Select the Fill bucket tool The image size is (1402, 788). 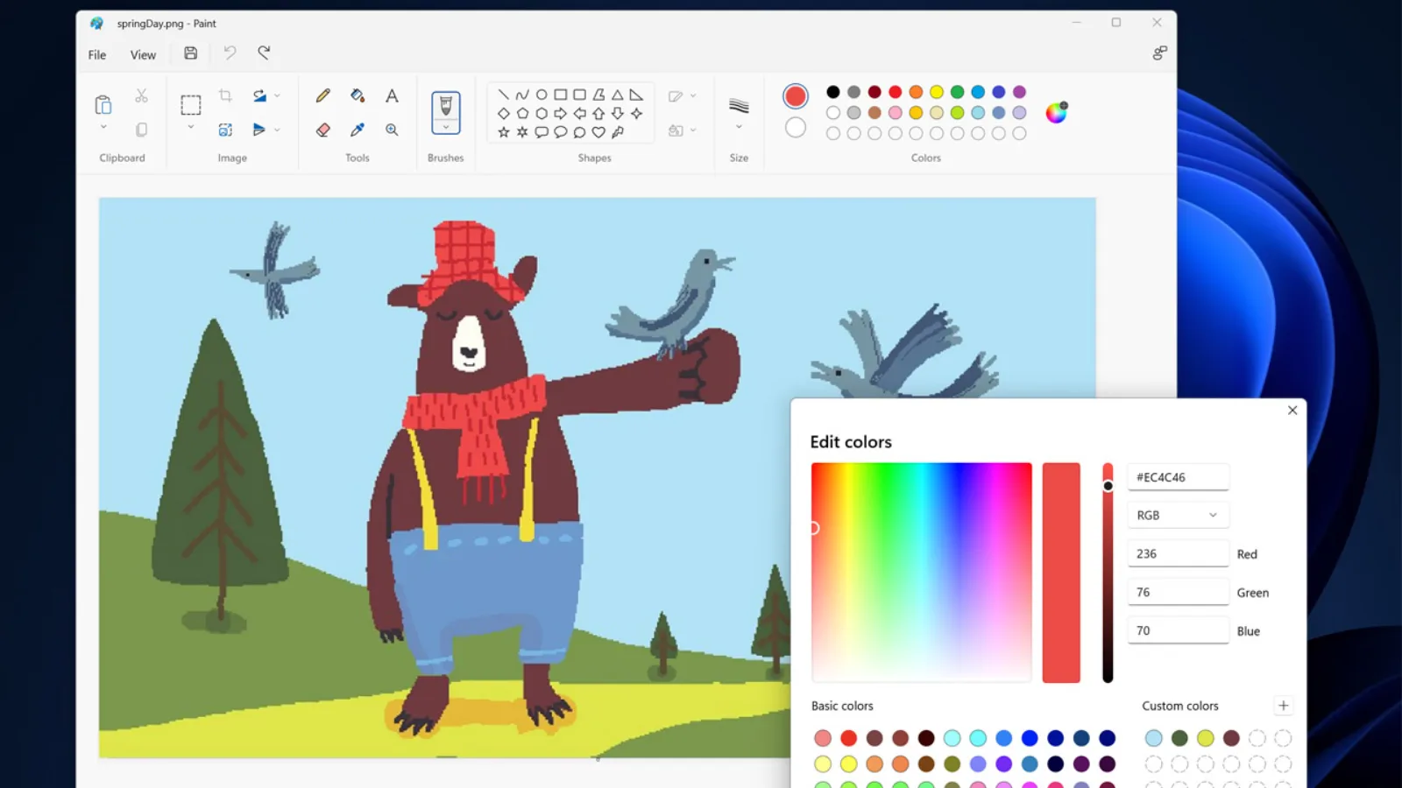[x=358, y=95]
